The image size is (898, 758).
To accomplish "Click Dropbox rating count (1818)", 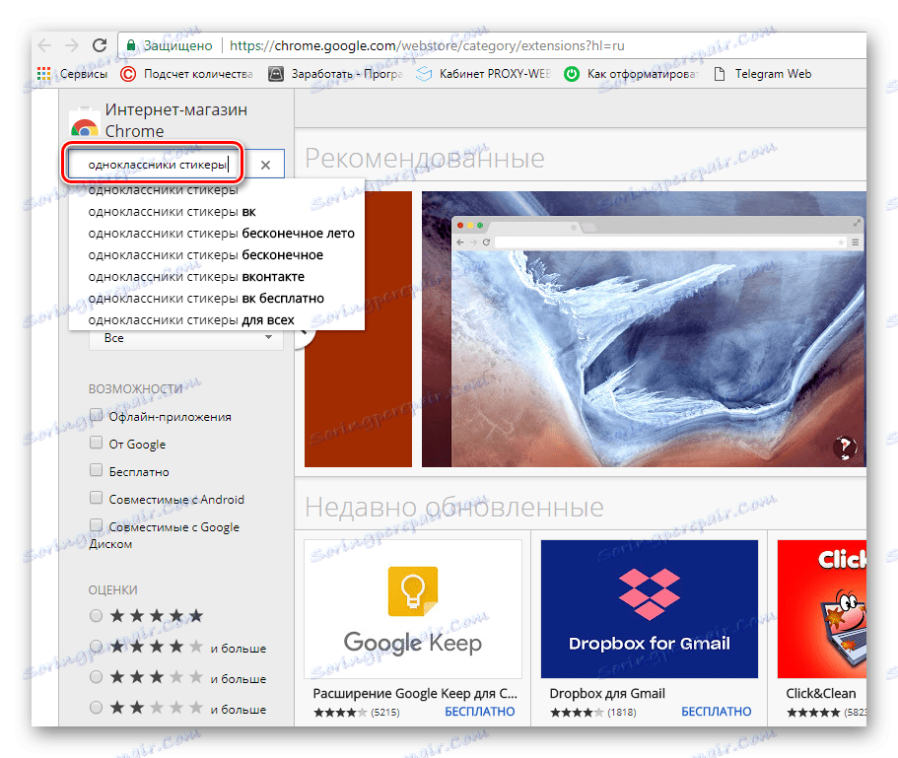I will (x=621, y=713).
